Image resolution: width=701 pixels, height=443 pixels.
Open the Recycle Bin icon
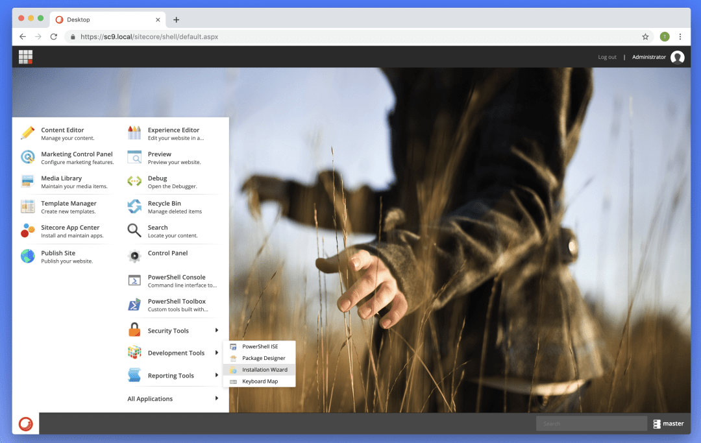[134, 206]
